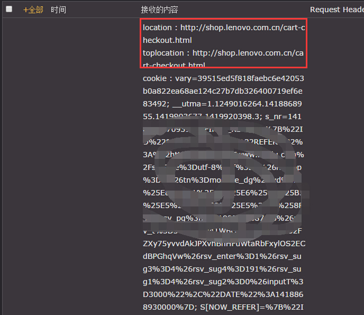The width and height of the screenshot is (364, 315).
Task: Click the 'heckout.html' text under location
Action: click(167, 40)
